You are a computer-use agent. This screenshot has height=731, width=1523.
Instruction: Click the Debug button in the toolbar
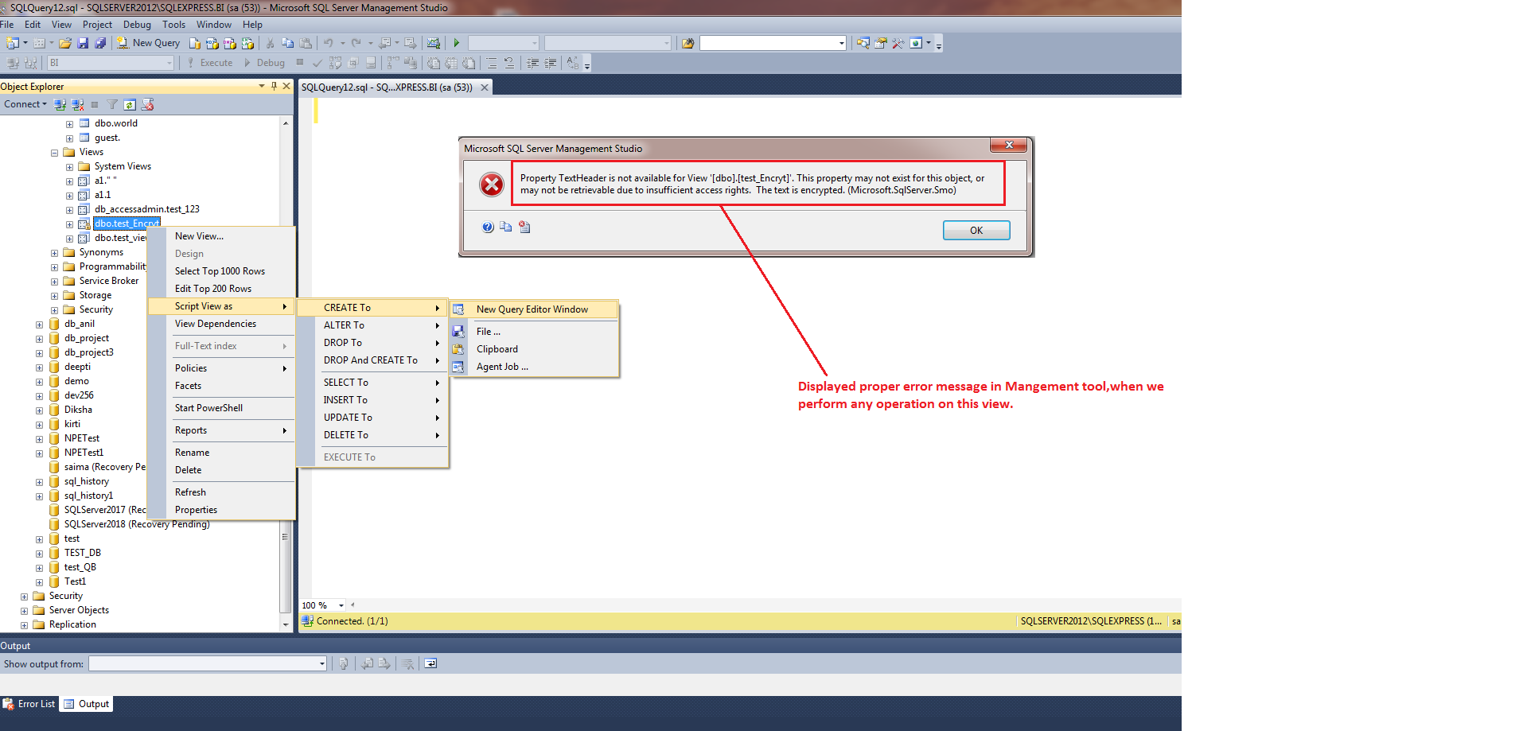265,63
